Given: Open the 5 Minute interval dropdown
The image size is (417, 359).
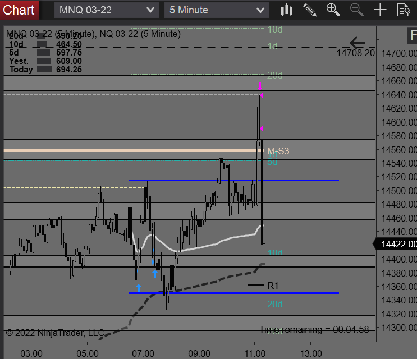Looking at the screenshot, I should 217,10.
